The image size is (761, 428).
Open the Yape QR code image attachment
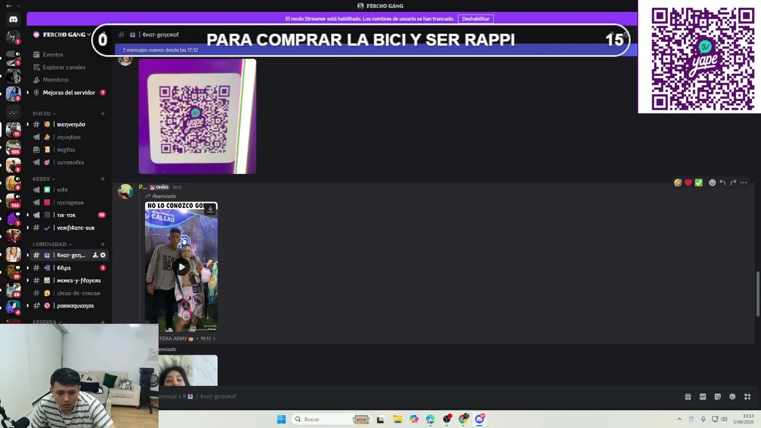pyautogui.click(x=197, y=116)
